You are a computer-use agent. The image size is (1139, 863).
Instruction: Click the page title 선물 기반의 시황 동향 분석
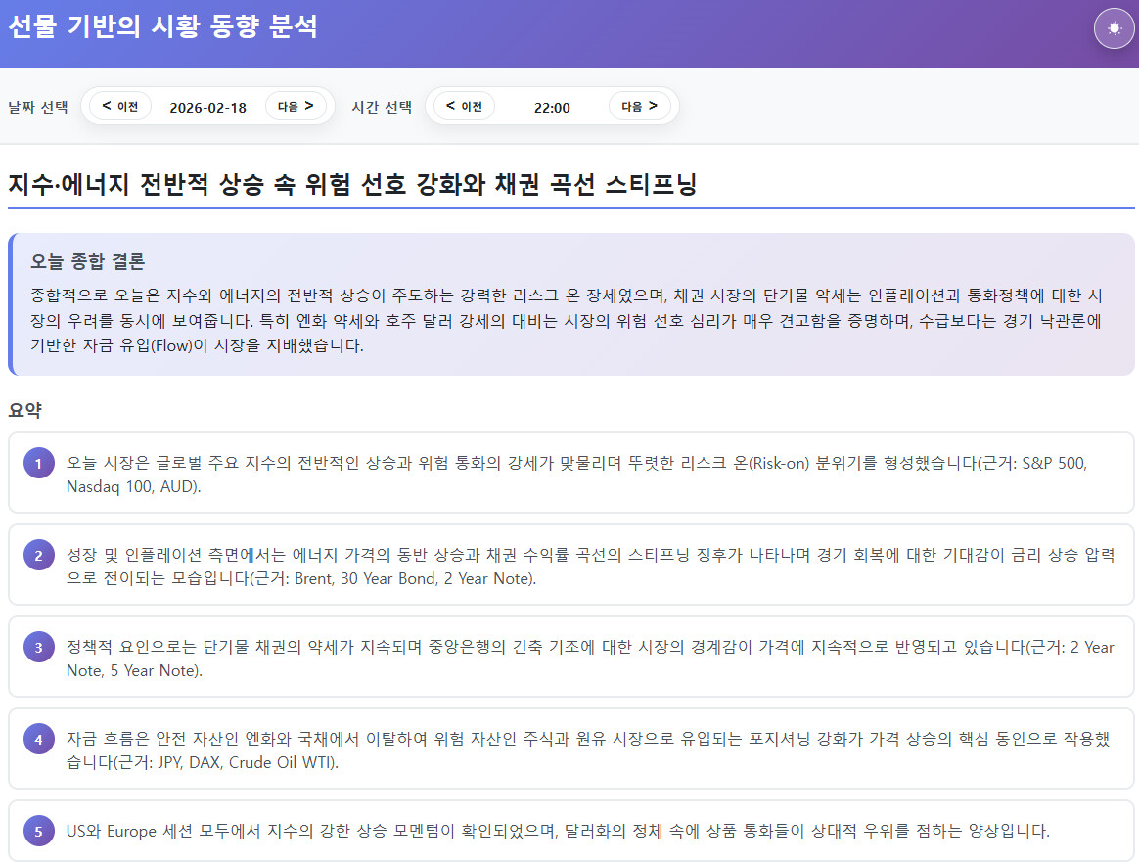coord(162,26)
